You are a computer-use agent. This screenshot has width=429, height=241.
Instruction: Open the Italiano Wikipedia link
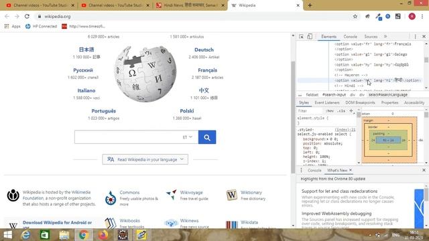[x=86, y=90]
